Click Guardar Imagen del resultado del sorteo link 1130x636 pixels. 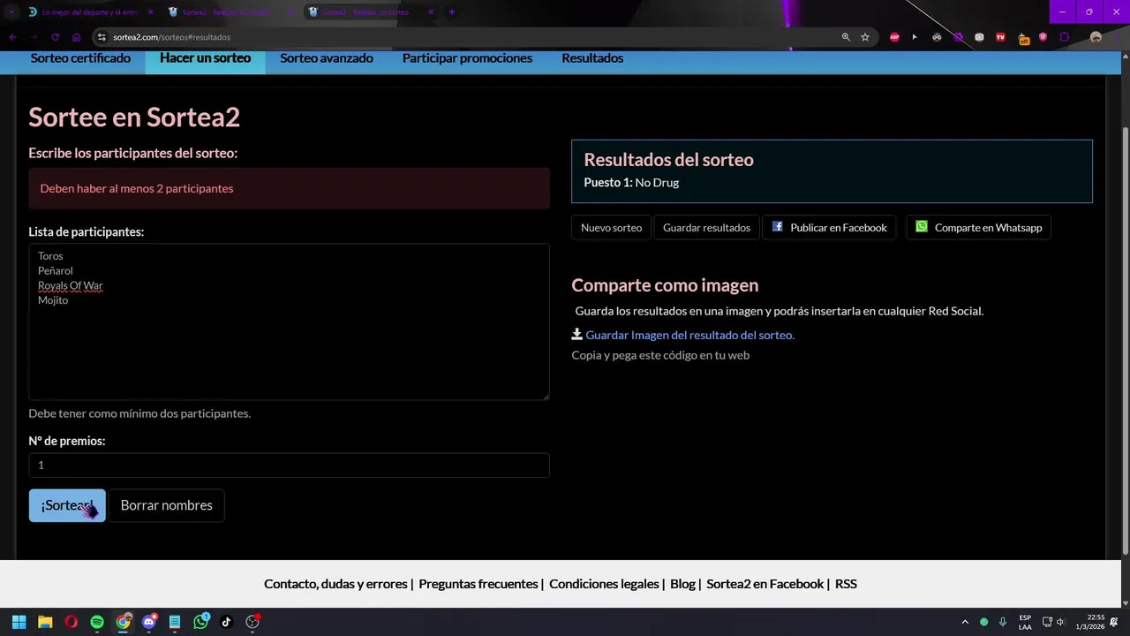click(689, 335)
